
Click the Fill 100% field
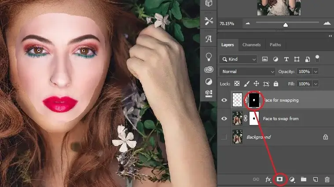click(x=304, y=84)
